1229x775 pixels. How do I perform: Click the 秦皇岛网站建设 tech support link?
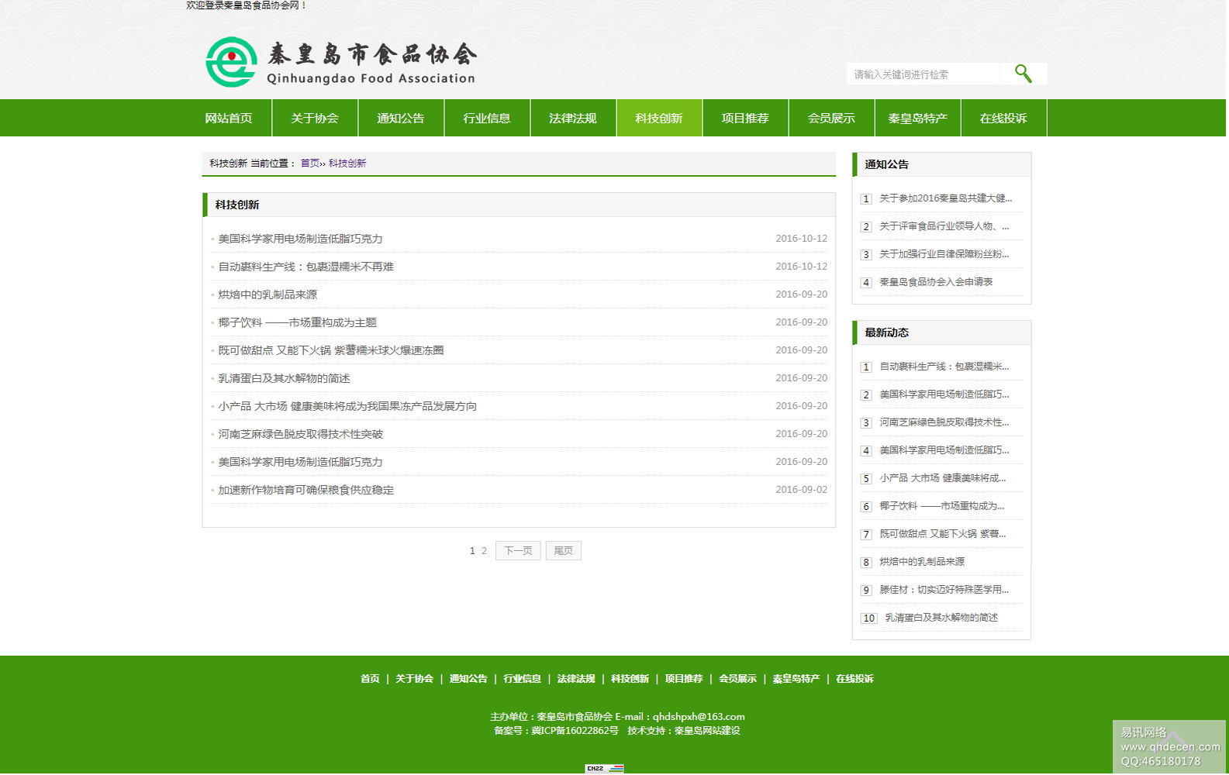click(x=707, y=731)
